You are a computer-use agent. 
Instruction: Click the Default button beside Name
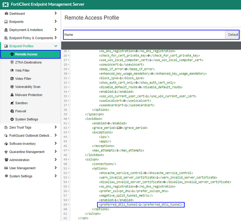click(232, 35)
